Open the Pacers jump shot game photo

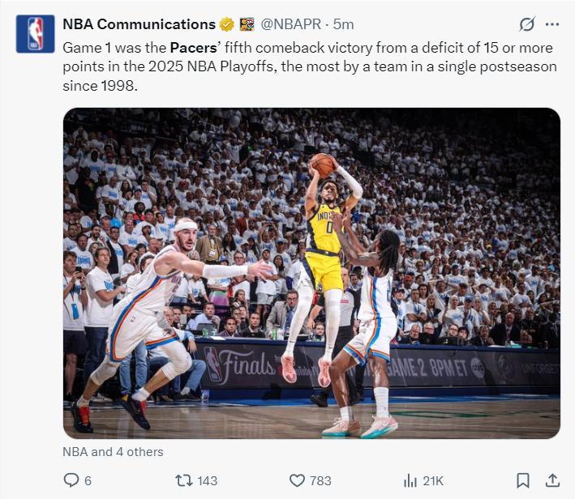tap(311, 273)
